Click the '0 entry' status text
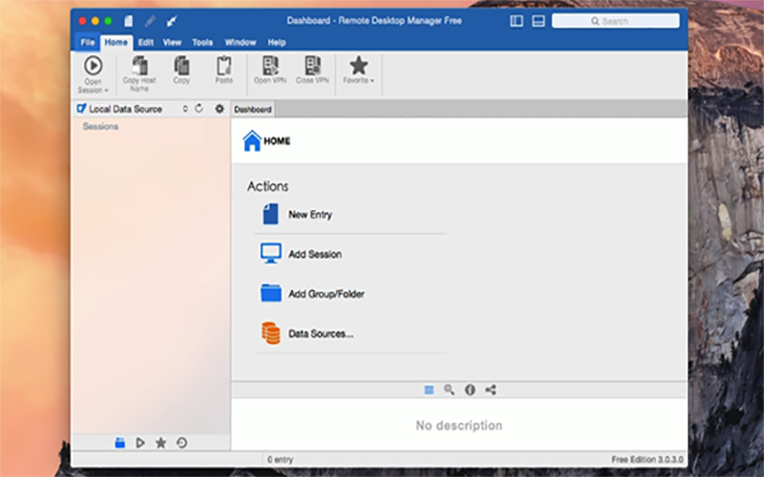764x477 pixels. coord(280,460)
